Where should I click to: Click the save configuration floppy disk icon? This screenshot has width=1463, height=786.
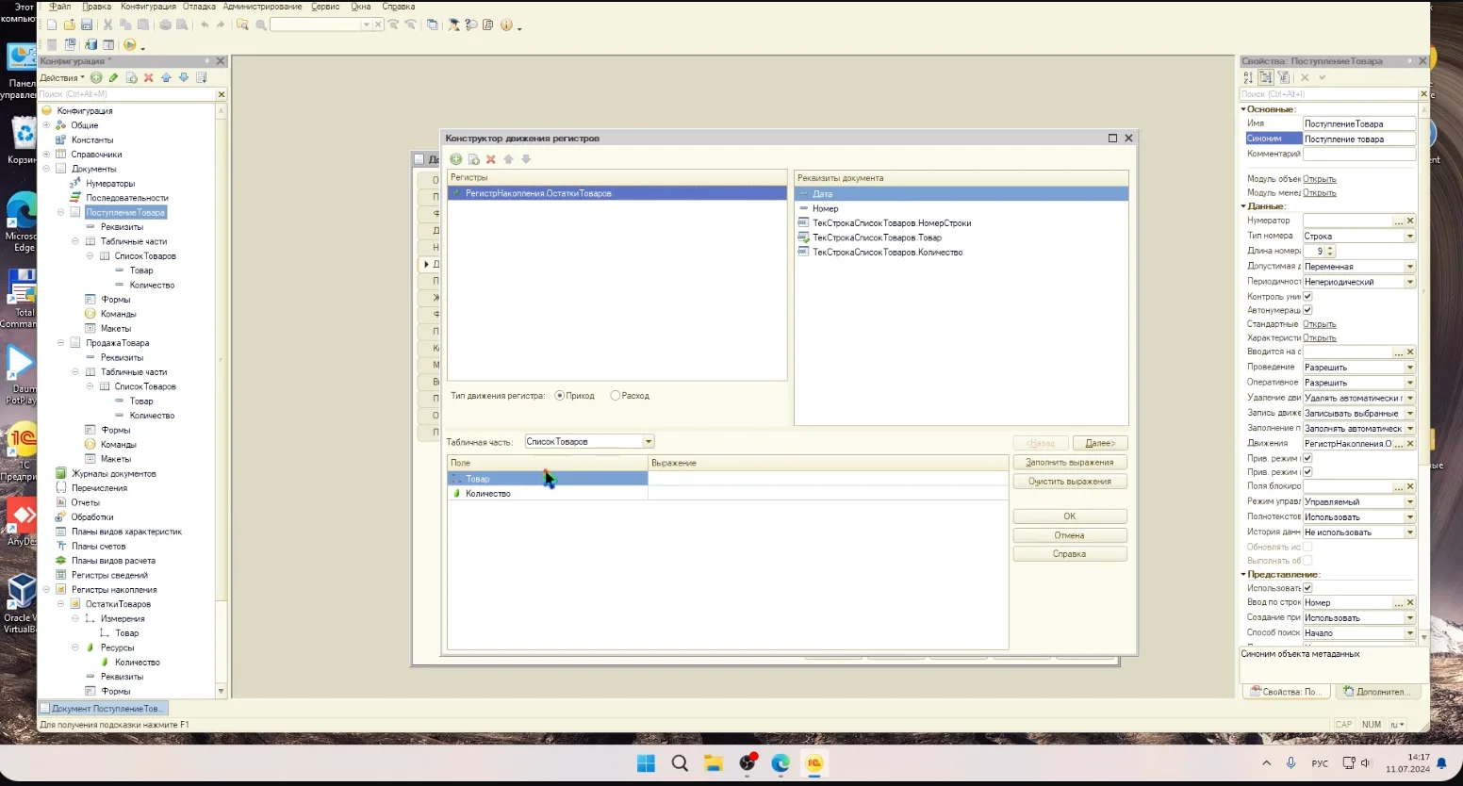coord(87,25)
